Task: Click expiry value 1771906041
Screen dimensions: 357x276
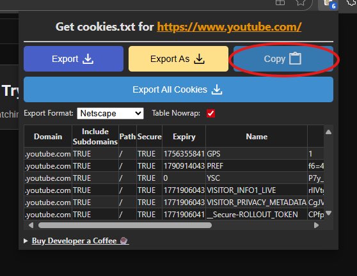Action: pos(184,215)
